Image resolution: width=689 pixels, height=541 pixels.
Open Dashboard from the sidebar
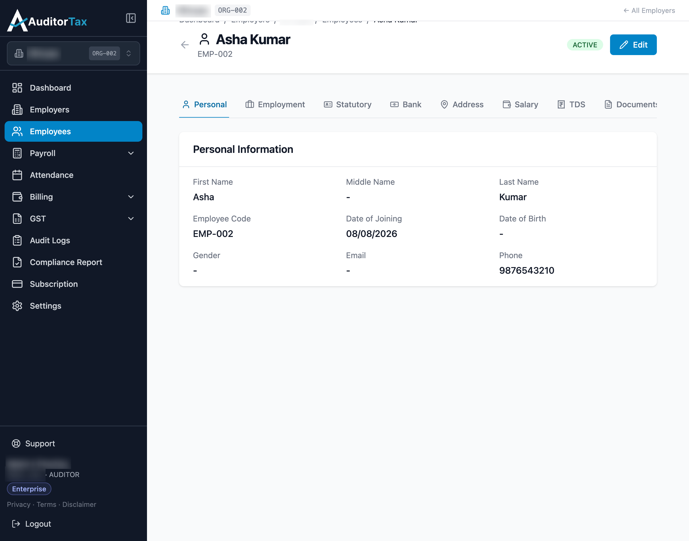point(73,88)
